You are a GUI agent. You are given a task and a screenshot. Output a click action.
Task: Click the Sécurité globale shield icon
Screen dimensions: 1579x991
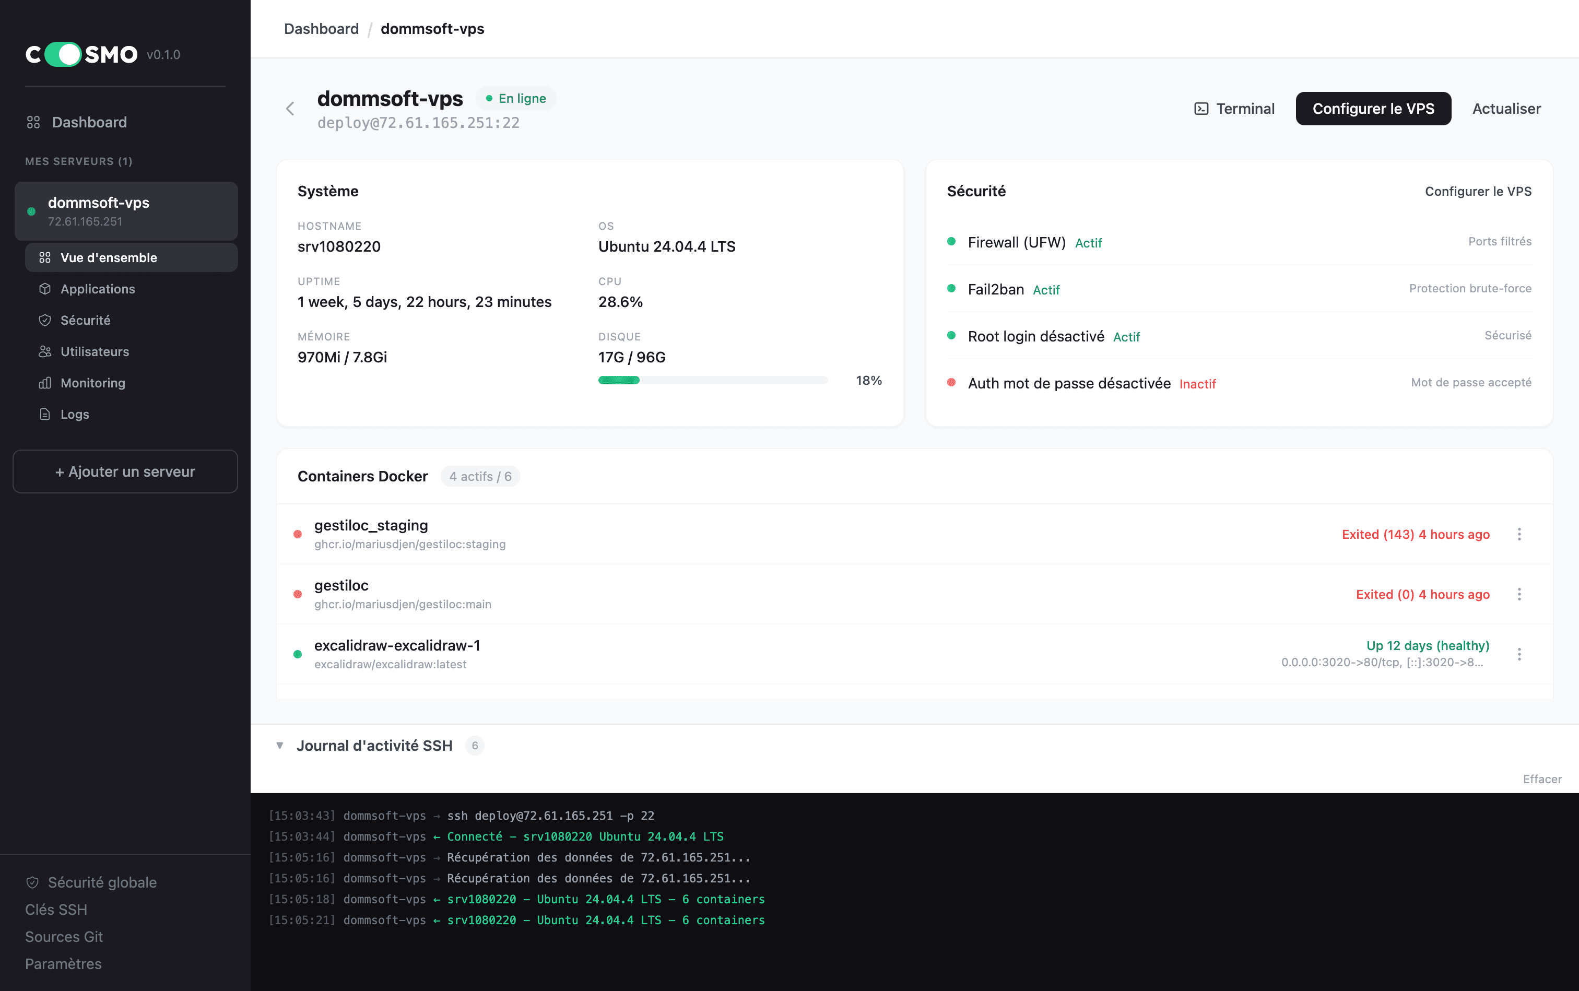coord(32,882)
